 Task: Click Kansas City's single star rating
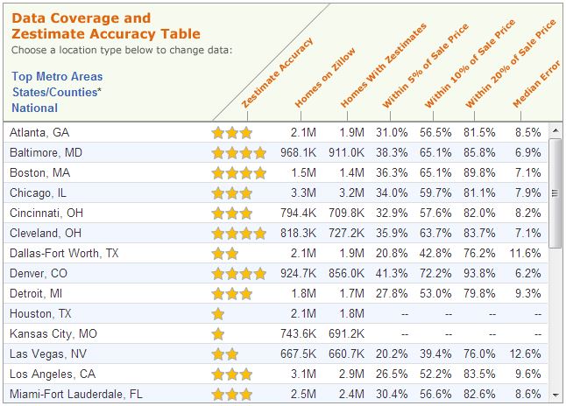pos(218,333)
